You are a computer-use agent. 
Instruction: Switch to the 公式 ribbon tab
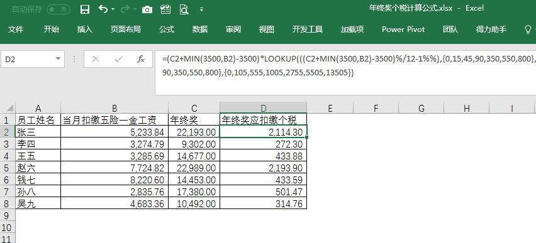[167, 30]
